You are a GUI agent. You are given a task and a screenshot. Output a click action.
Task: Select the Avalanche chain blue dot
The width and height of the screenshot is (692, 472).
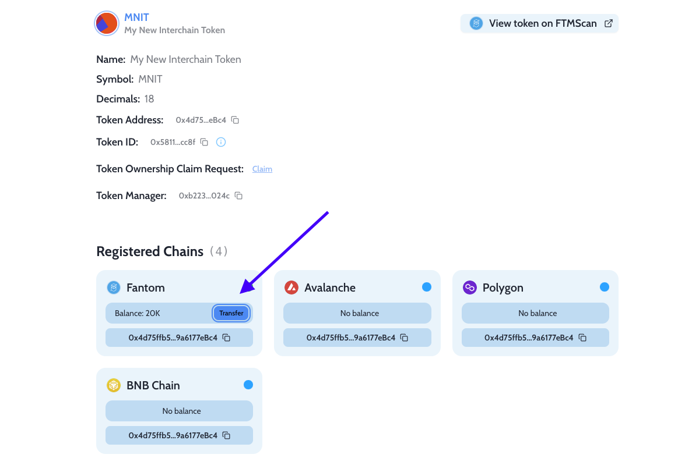click(x=426, y=287)
